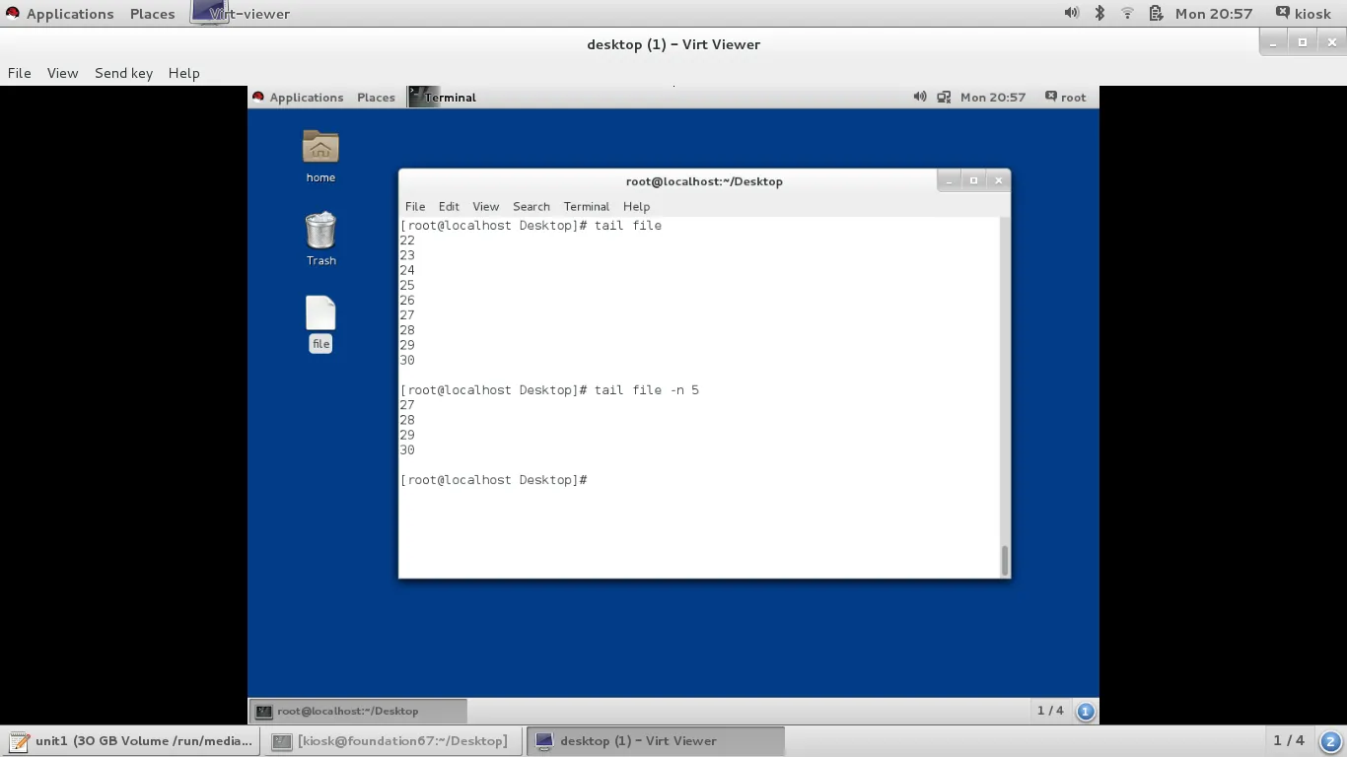Click output line '22' in terminal
Screen dimensions: 1347x757
407,241
